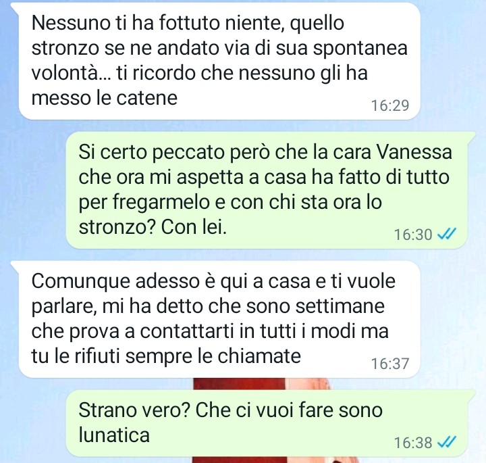
Task: Click the word "spontanea" in the first bubble
Action: (360, 49)
